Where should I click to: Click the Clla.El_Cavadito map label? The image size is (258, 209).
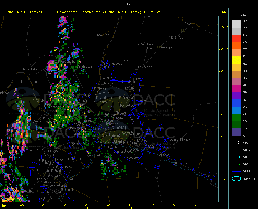pos(159,48)
